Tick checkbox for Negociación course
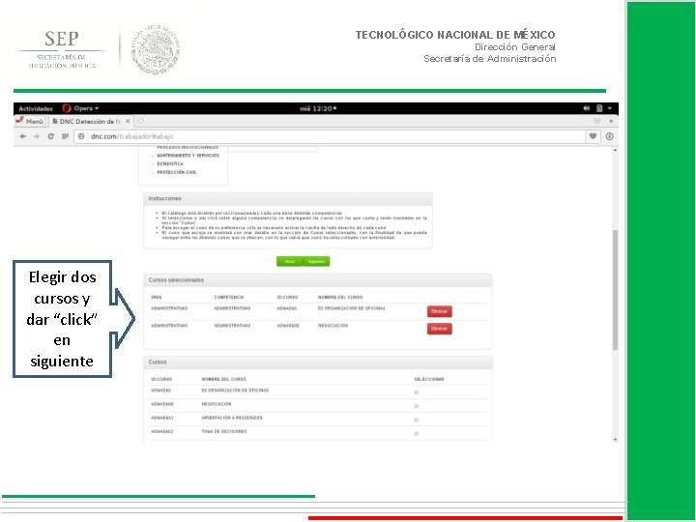 (x=417, y=406)
